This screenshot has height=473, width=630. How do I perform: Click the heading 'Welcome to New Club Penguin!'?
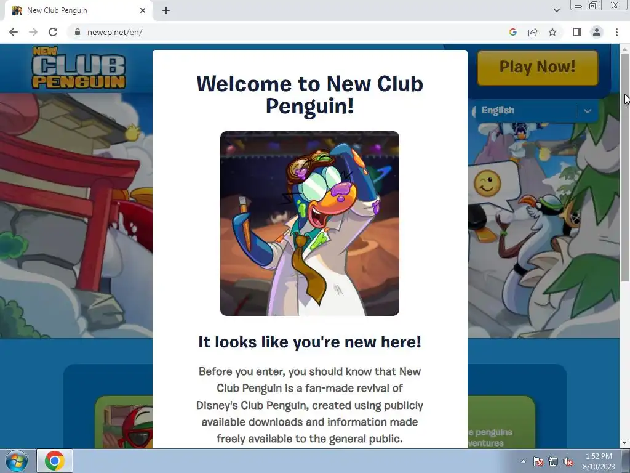tap(310, 94)
